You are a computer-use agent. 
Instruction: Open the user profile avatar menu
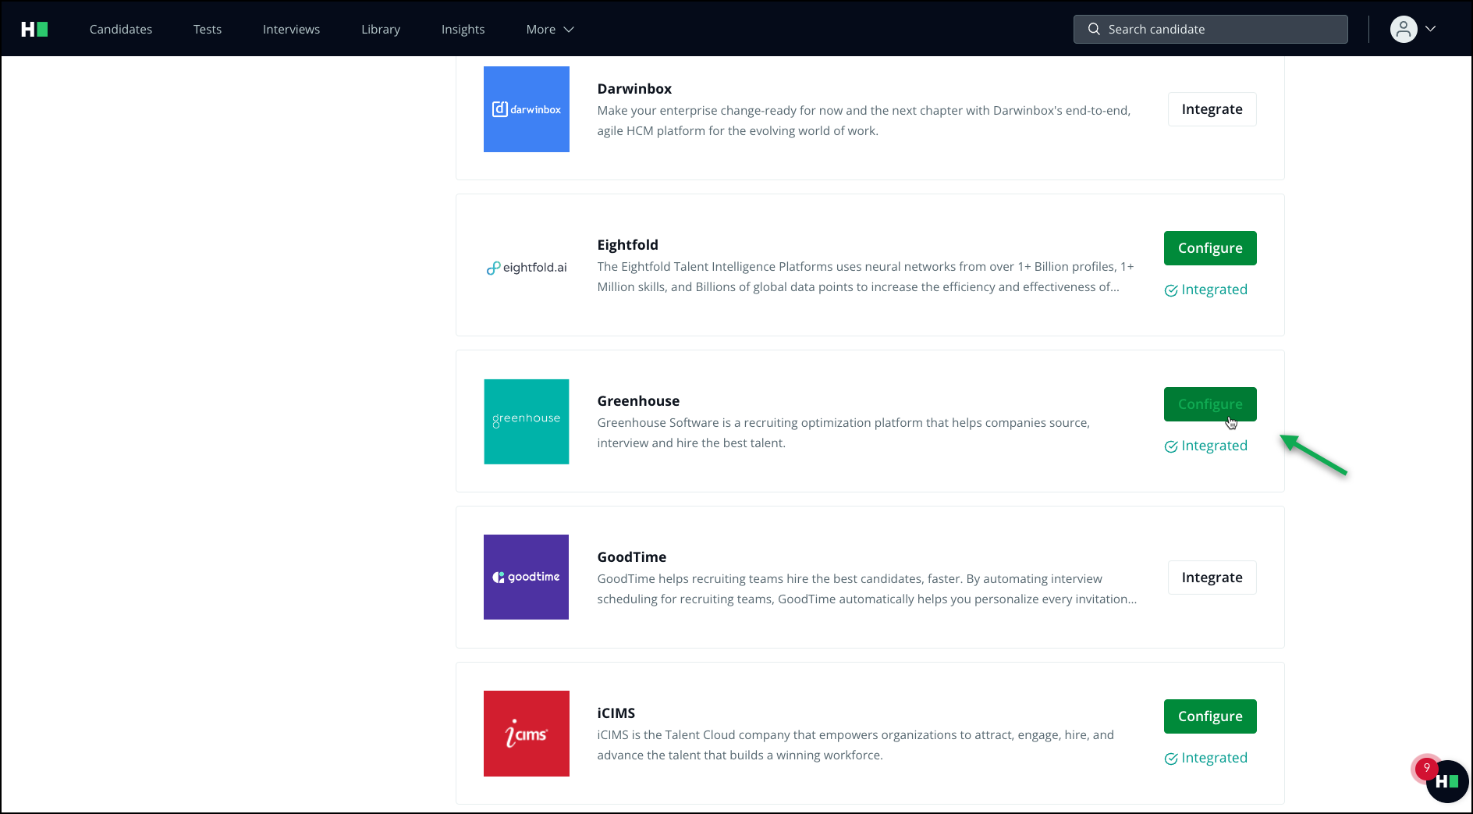(x=1404, y=29)
